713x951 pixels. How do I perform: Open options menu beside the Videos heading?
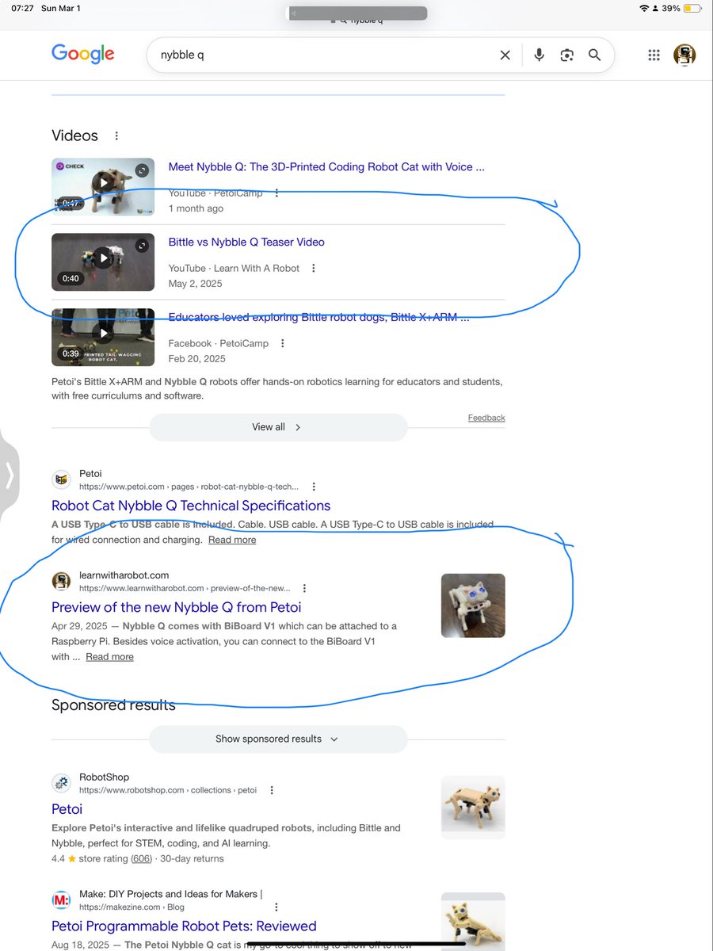coord(116,136)
